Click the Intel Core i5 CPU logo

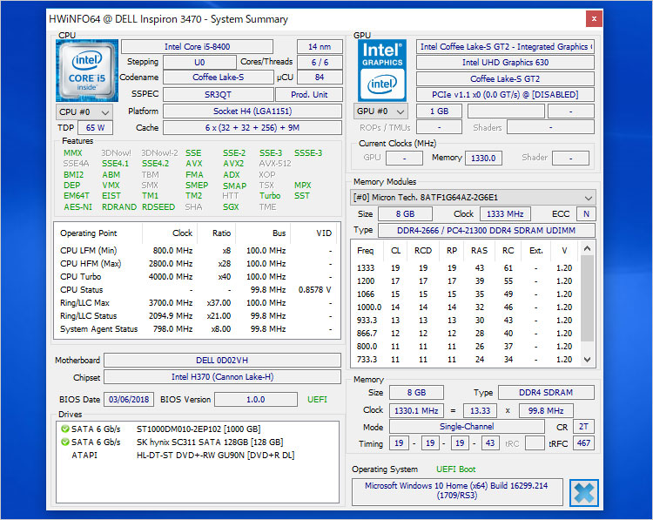pyautogui.click(x=87, y=71)
